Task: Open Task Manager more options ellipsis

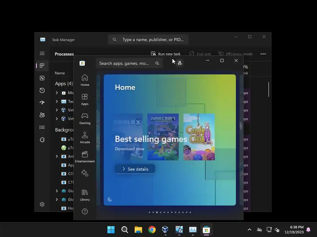Action: [263, 54]
